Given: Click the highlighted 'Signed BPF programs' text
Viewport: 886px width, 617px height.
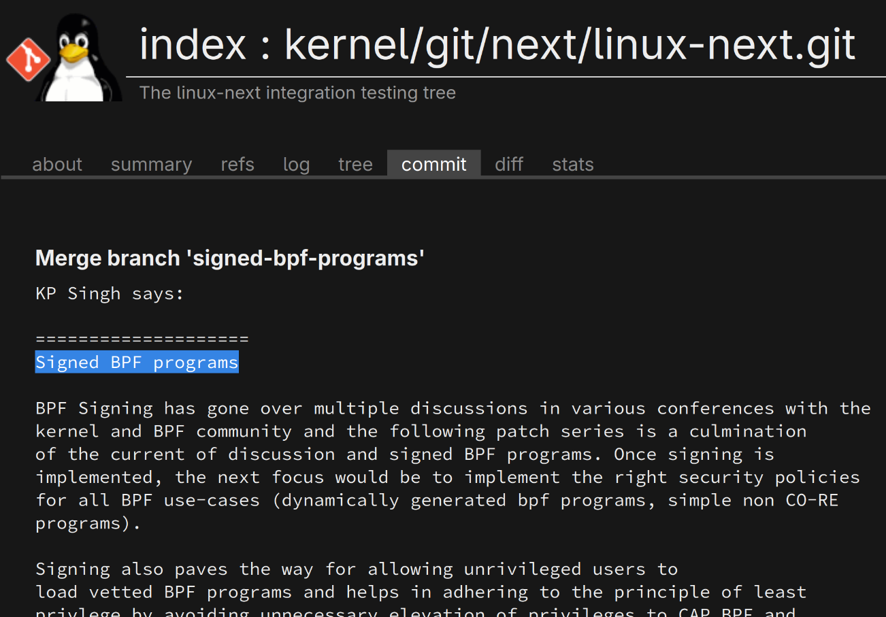Looking at the screenshot, I should [x=137, y=362].
